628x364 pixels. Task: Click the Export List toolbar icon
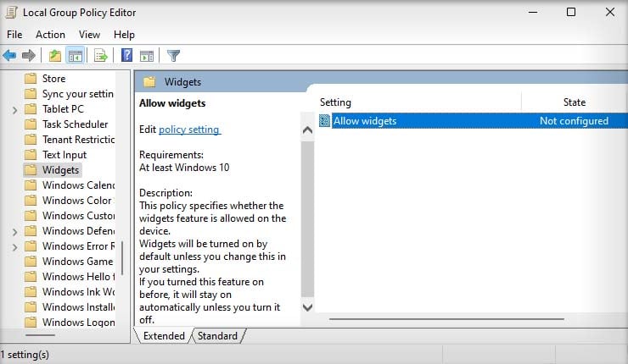coord(100,56)
